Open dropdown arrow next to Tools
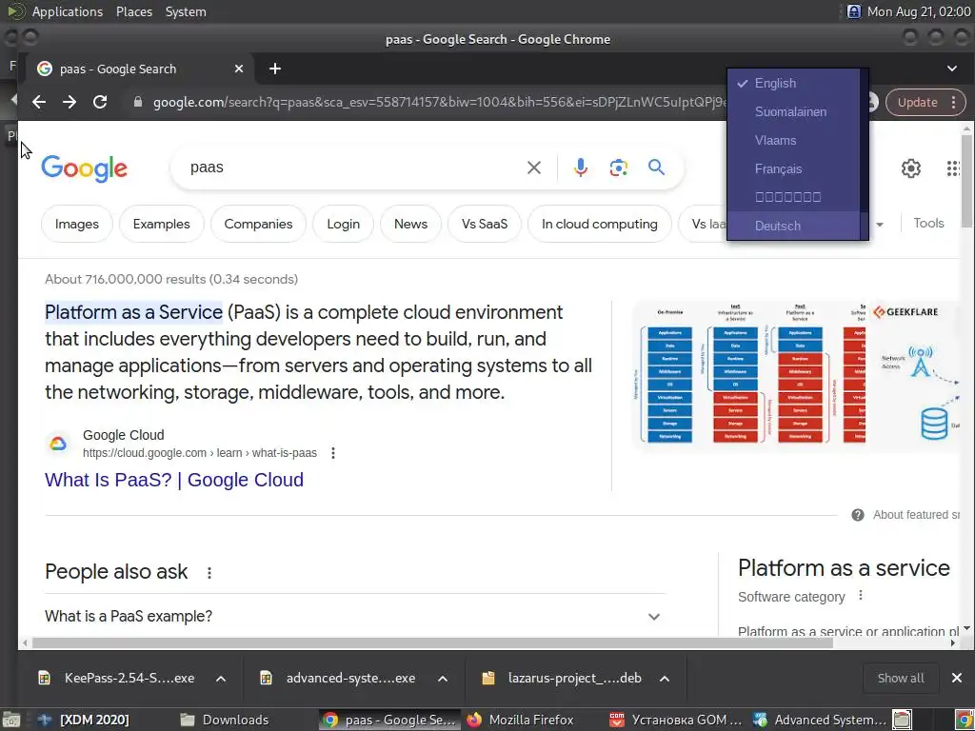 879,225
